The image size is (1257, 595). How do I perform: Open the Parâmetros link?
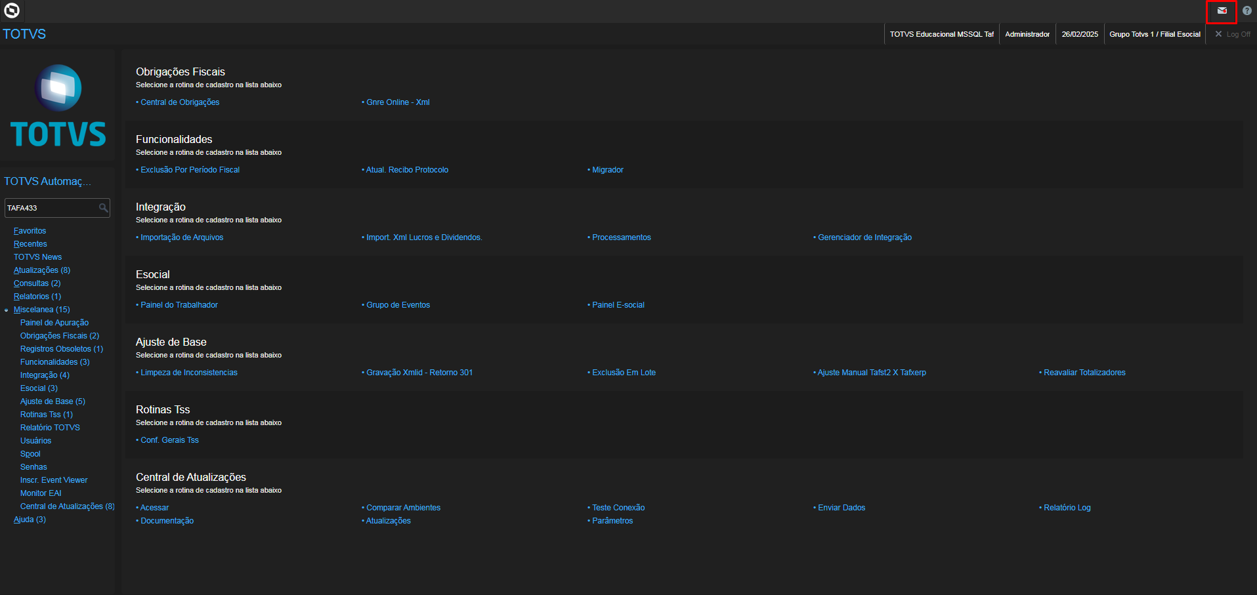tap(612, 521)
